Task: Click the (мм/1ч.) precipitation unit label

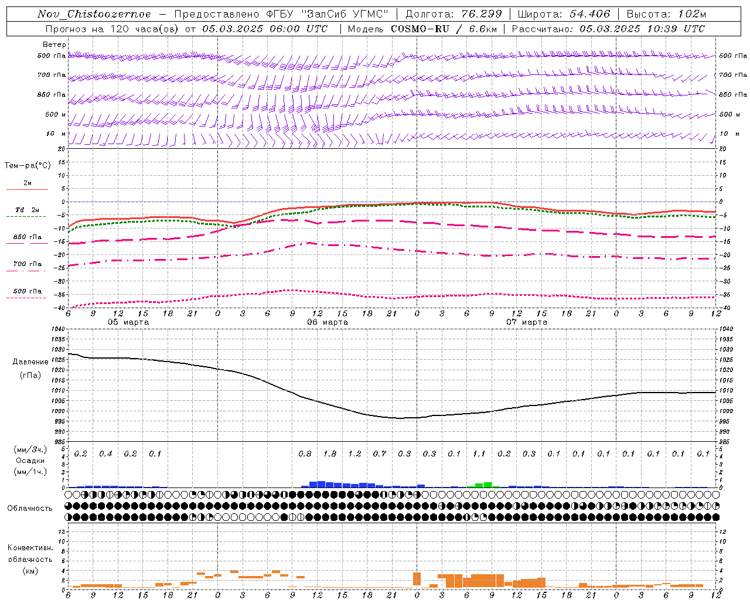Action: tap(30, 472)
